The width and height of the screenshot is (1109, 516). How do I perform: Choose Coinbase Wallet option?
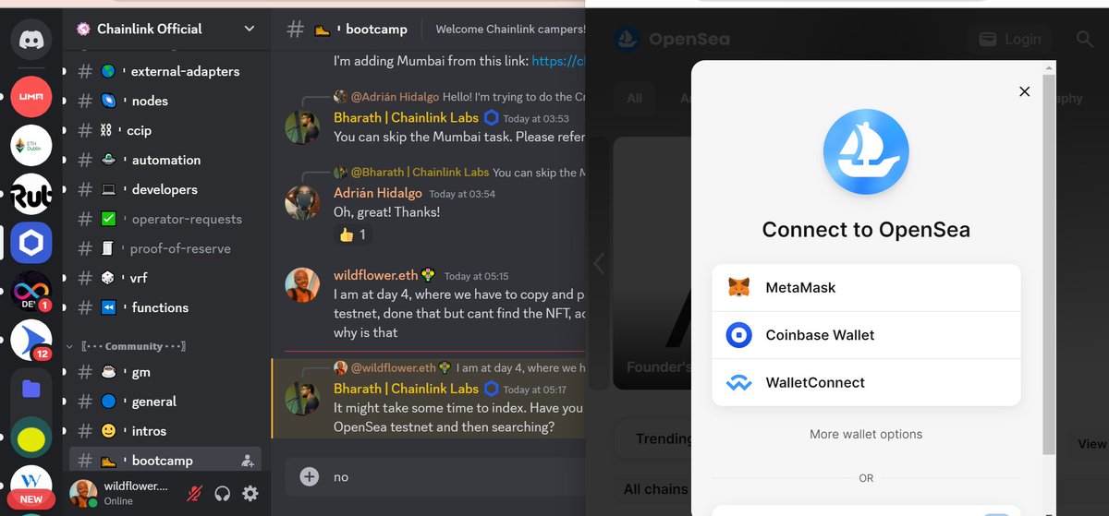coord(866,335)
